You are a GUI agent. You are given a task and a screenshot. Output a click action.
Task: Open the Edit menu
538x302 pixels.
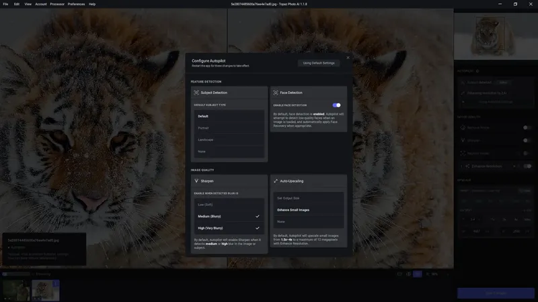(x=17, y=4)
